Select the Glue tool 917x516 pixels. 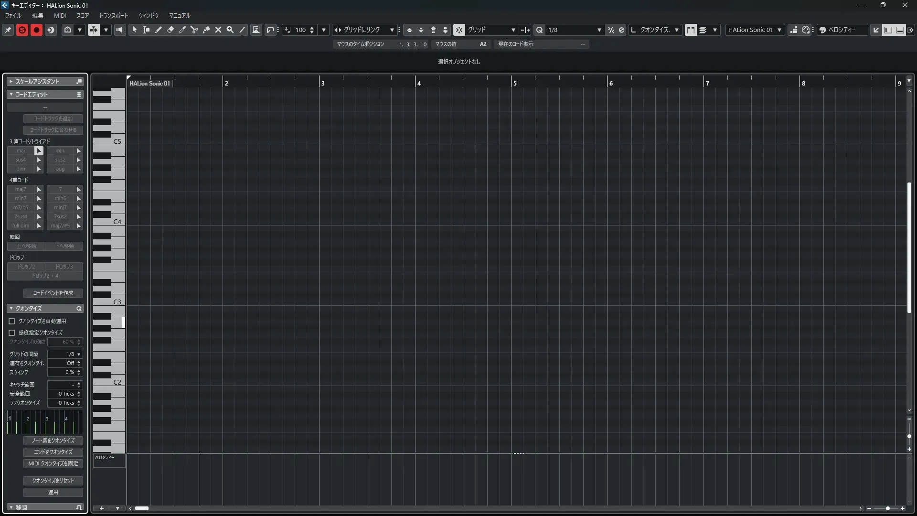[x=206, y=30]
